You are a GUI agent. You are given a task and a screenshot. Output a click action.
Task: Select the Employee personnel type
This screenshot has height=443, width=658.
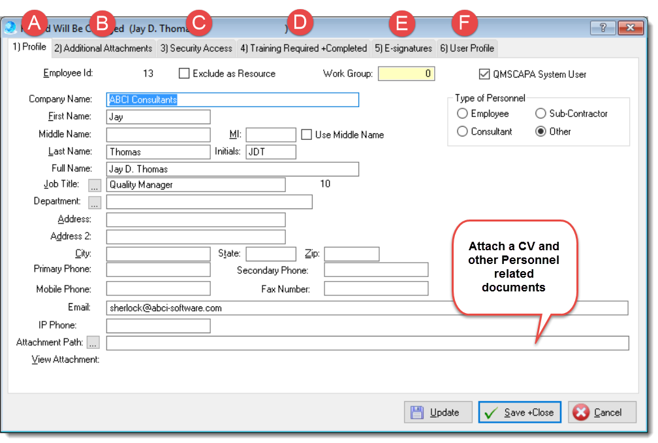(x=462, y=114)
